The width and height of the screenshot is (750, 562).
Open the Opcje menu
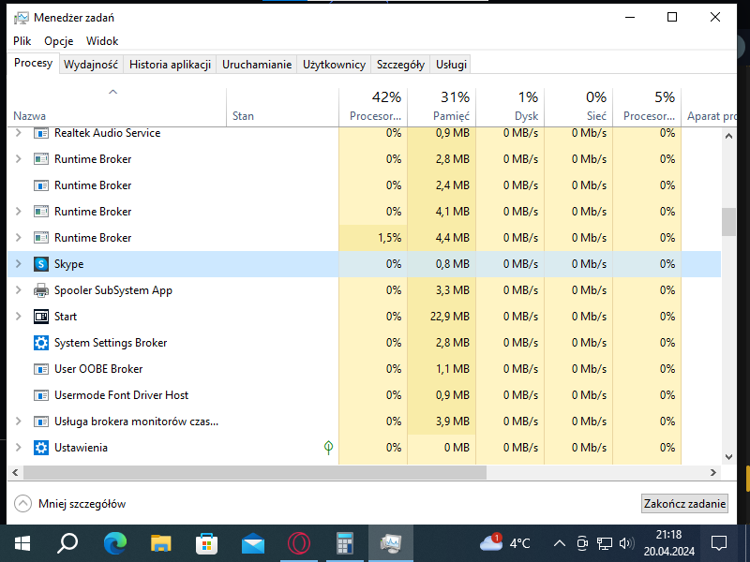59,41
